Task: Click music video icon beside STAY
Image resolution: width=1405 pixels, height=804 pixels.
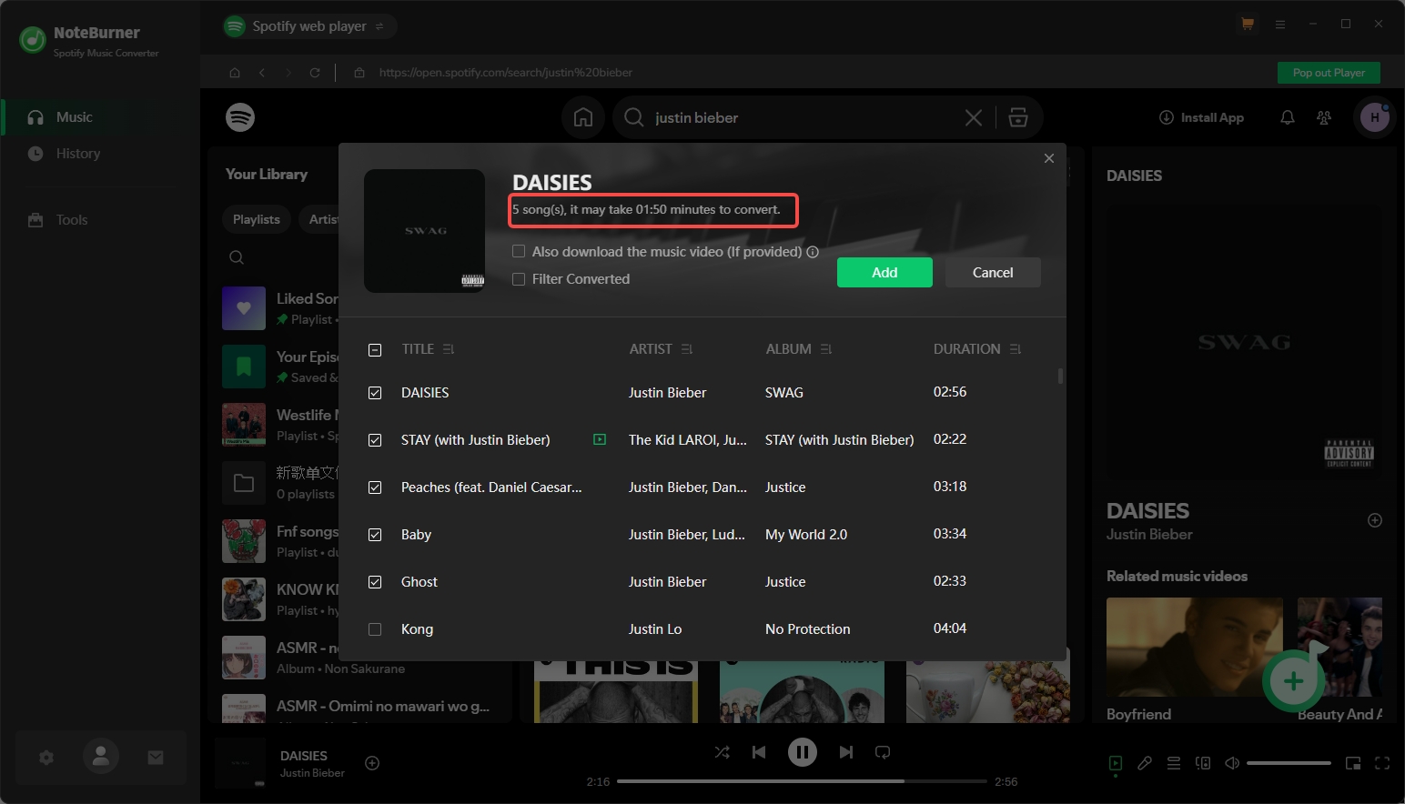Action: pyautogui.click(x=600, y=439)
